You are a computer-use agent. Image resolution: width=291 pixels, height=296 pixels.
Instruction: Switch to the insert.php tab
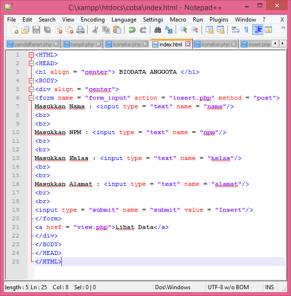pyautogui.click(x=256, y=45)
